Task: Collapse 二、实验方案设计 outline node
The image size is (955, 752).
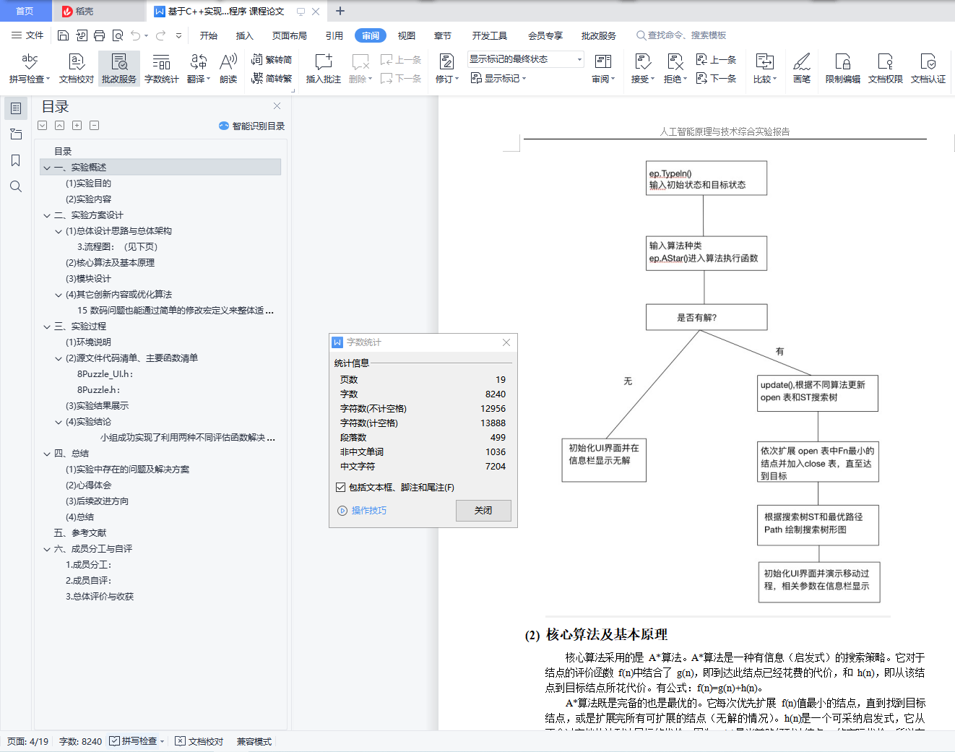Action: click(x=47, y=215)
